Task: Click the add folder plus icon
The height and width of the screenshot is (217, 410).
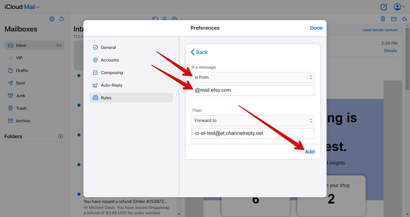Action: pos(61,136)
